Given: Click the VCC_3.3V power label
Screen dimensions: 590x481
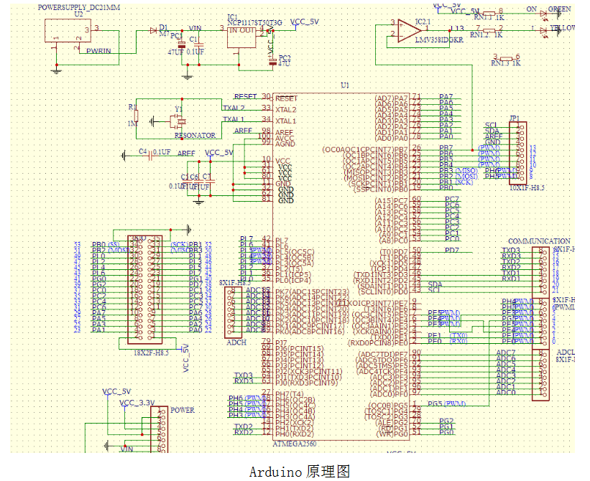Looking at the screenshot, I should [x=137, y=403].
